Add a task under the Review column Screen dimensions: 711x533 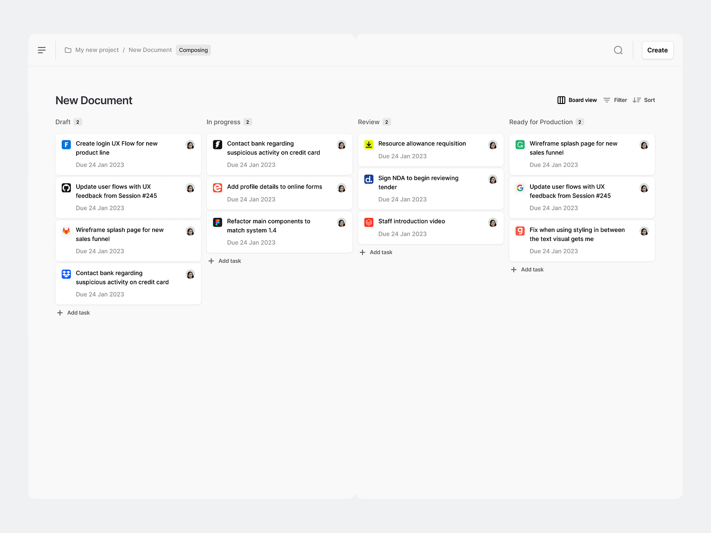pos(376,252)
